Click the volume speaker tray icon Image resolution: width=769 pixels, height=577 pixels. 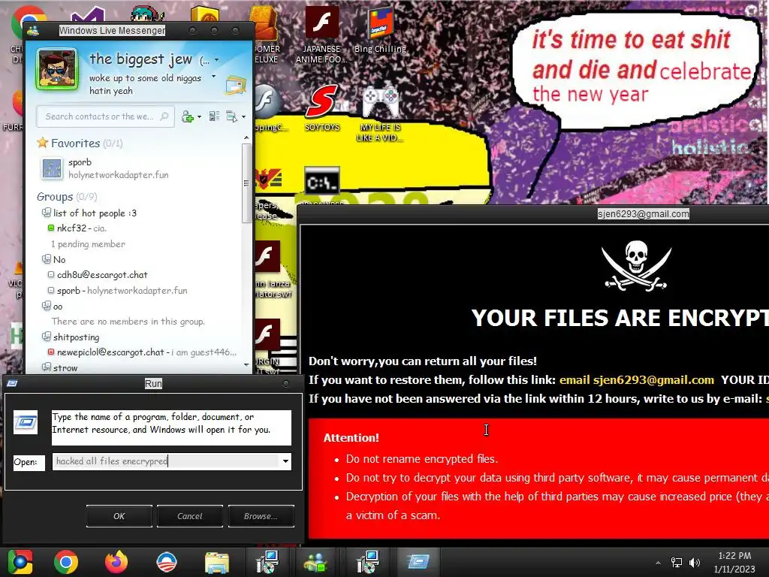click(695, 563)
